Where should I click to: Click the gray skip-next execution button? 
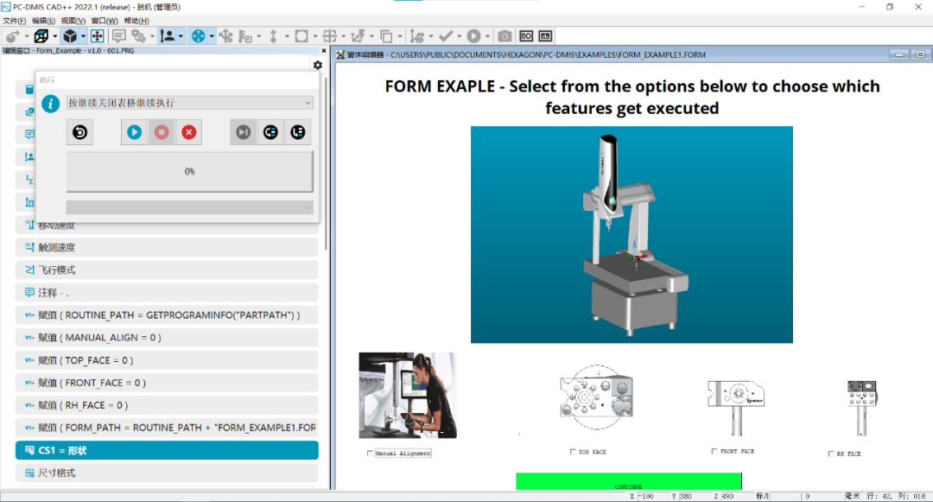coord(244,132)
